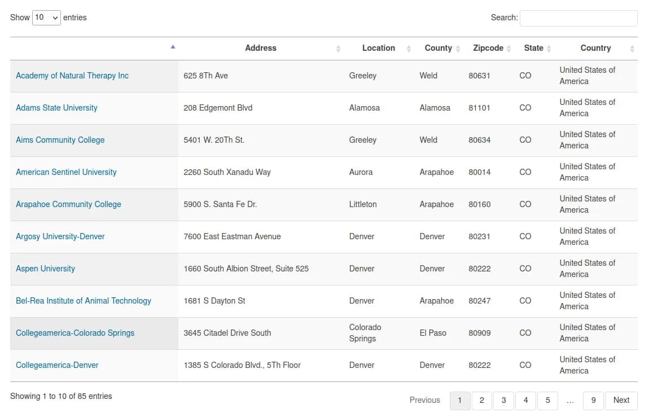Sort the table by State column
Viewport: 649px width, 417px height.
click(533, 48)
